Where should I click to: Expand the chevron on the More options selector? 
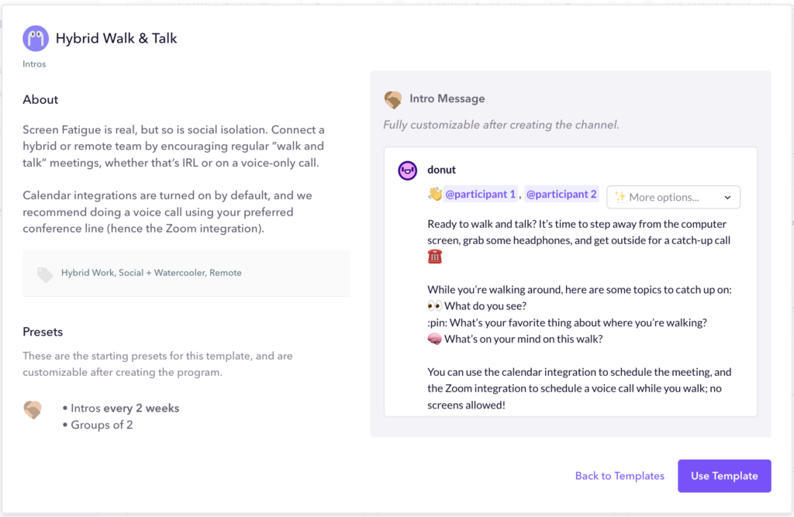click(x=727, y=197)
